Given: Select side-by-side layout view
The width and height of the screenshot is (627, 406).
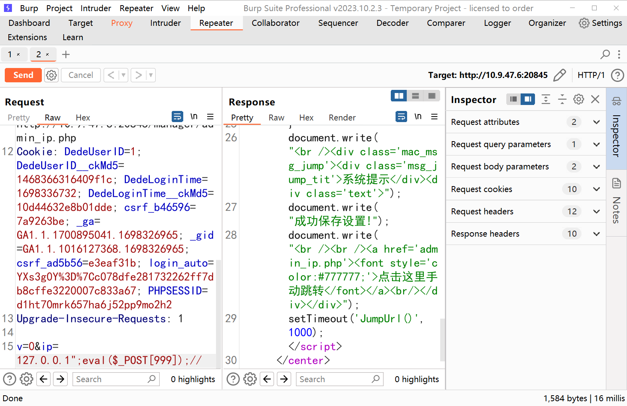Looking at the screenshot, I should pyautogui.click(x=399, y=96).
